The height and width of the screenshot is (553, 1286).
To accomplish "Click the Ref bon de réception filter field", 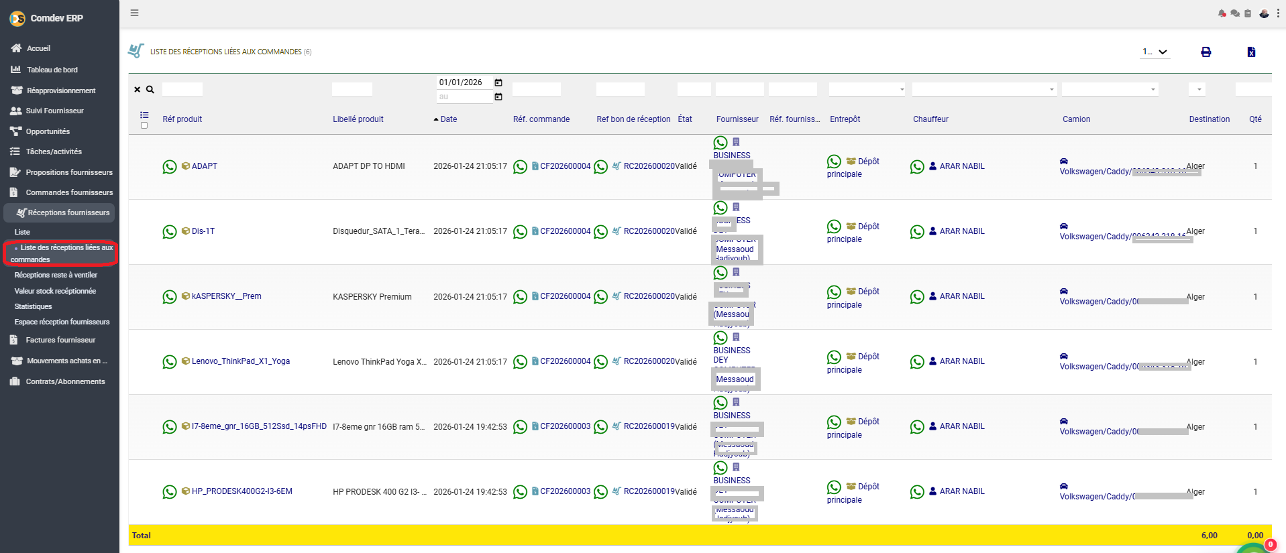I will pos(621,89).
